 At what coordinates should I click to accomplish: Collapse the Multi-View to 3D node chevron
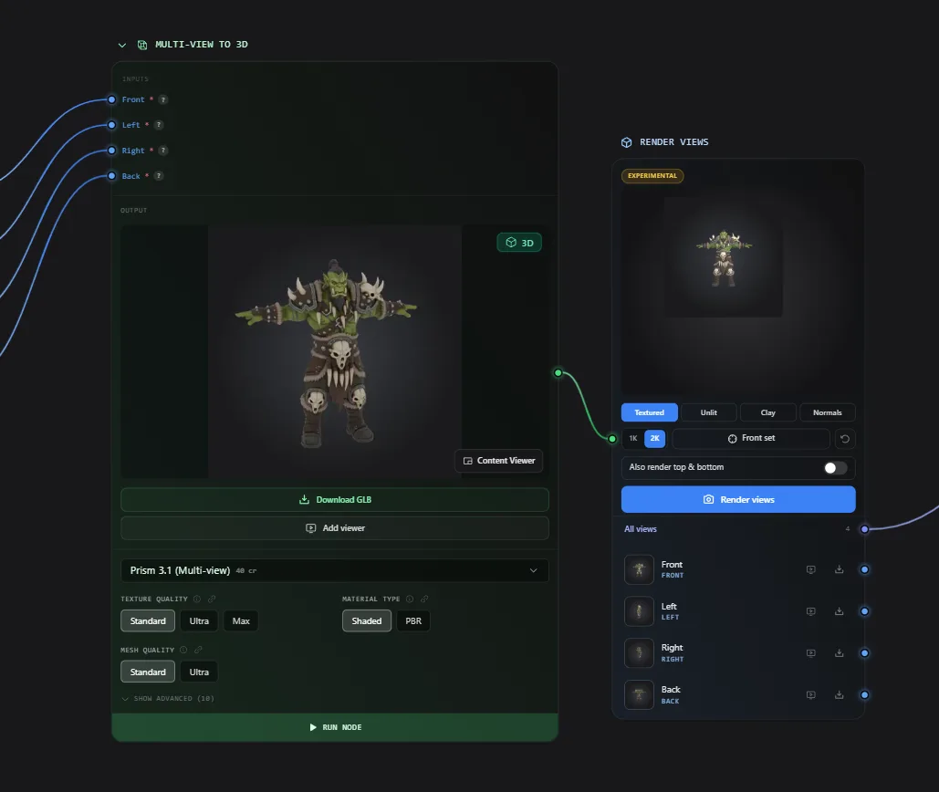pos(122,45)
